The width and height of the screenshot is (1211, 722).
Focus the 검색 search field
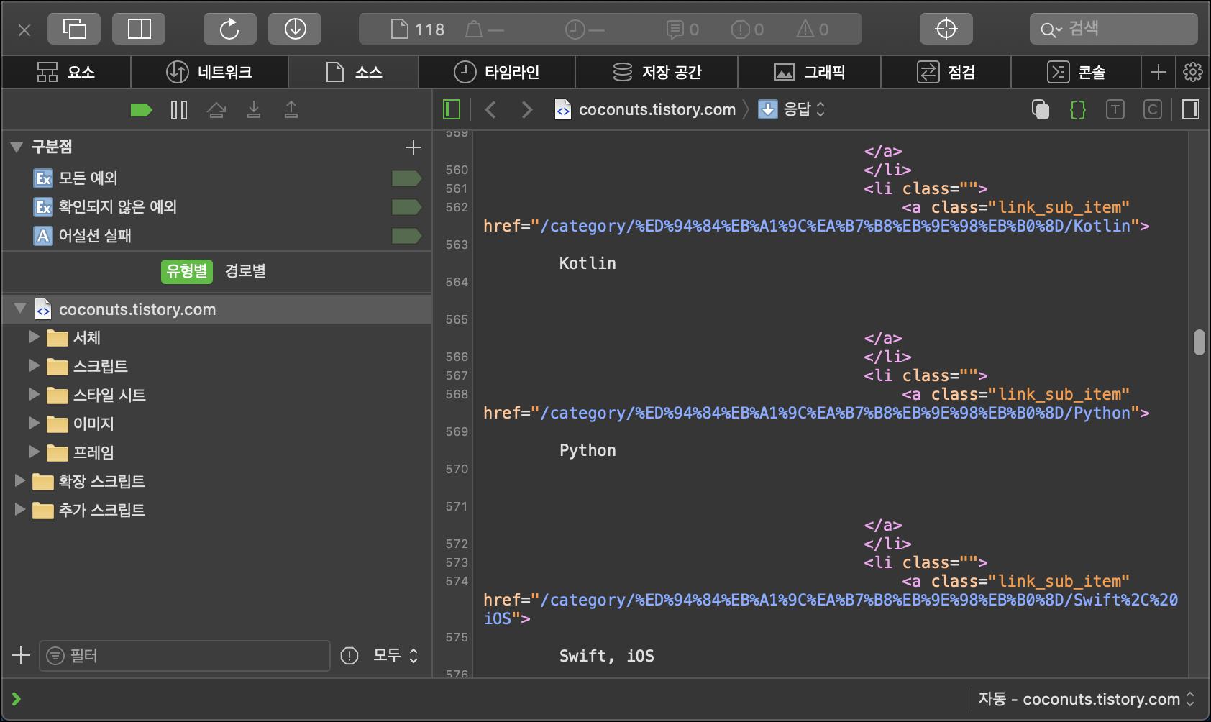pos(1113,29)
